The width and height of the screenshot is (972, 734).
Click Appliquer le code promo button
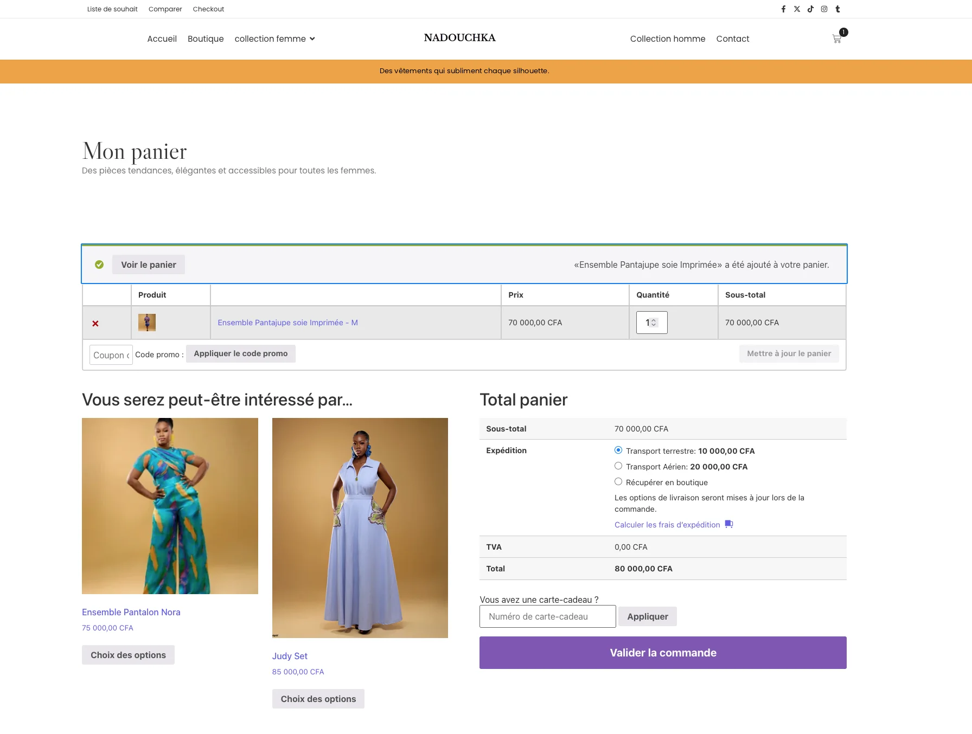point(241,353)
